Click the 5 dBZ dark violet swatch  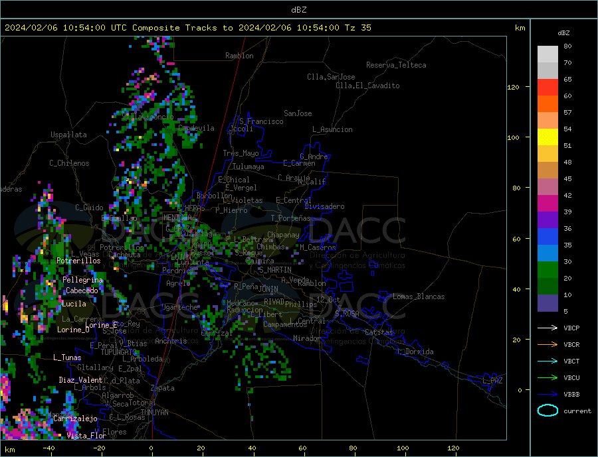pos(548,303)
